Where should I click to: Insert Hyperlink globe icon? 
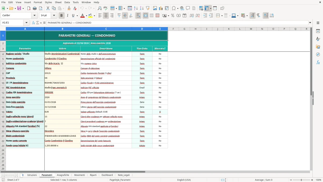tap(182, 8)
